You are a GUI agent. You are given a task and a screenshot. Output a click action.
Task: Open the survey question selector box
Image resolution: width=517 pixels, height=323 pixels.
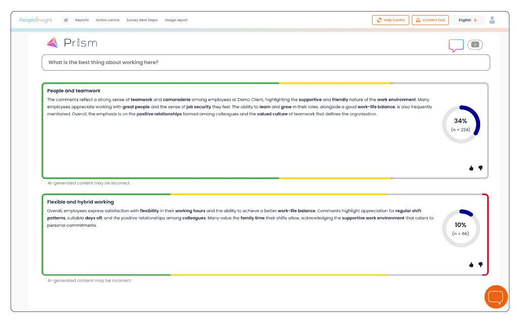(x=266, y=62)
